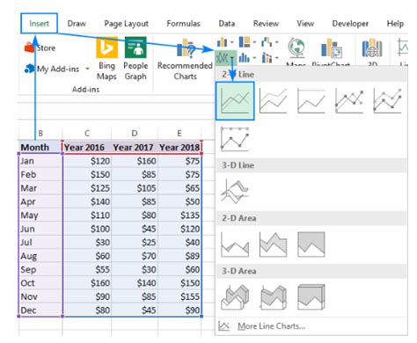Choose the 100% Stacked Line chart

311,101
